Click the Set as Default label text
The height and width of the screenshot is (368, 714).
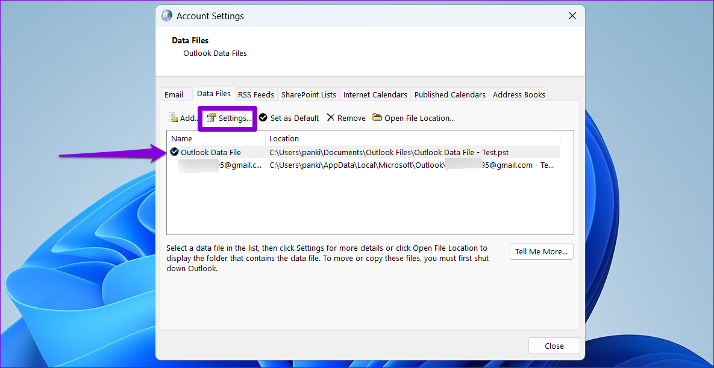(295, 118)
